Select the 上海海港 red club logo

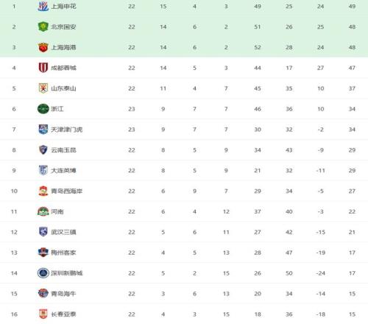43,47
